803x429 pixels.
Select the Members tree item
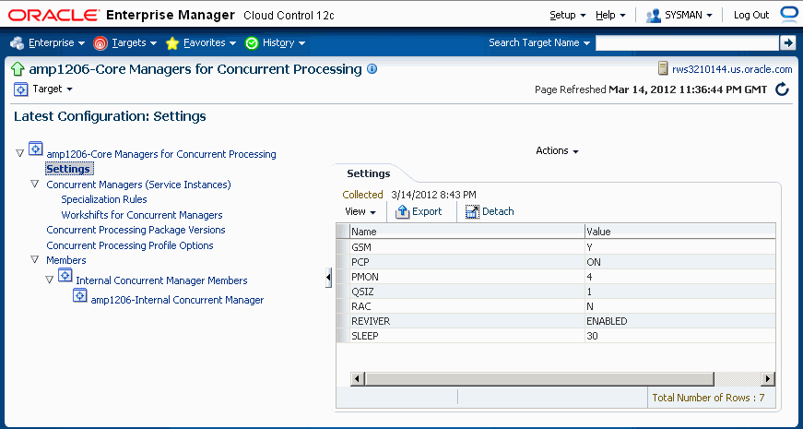(x=66, y=260)
